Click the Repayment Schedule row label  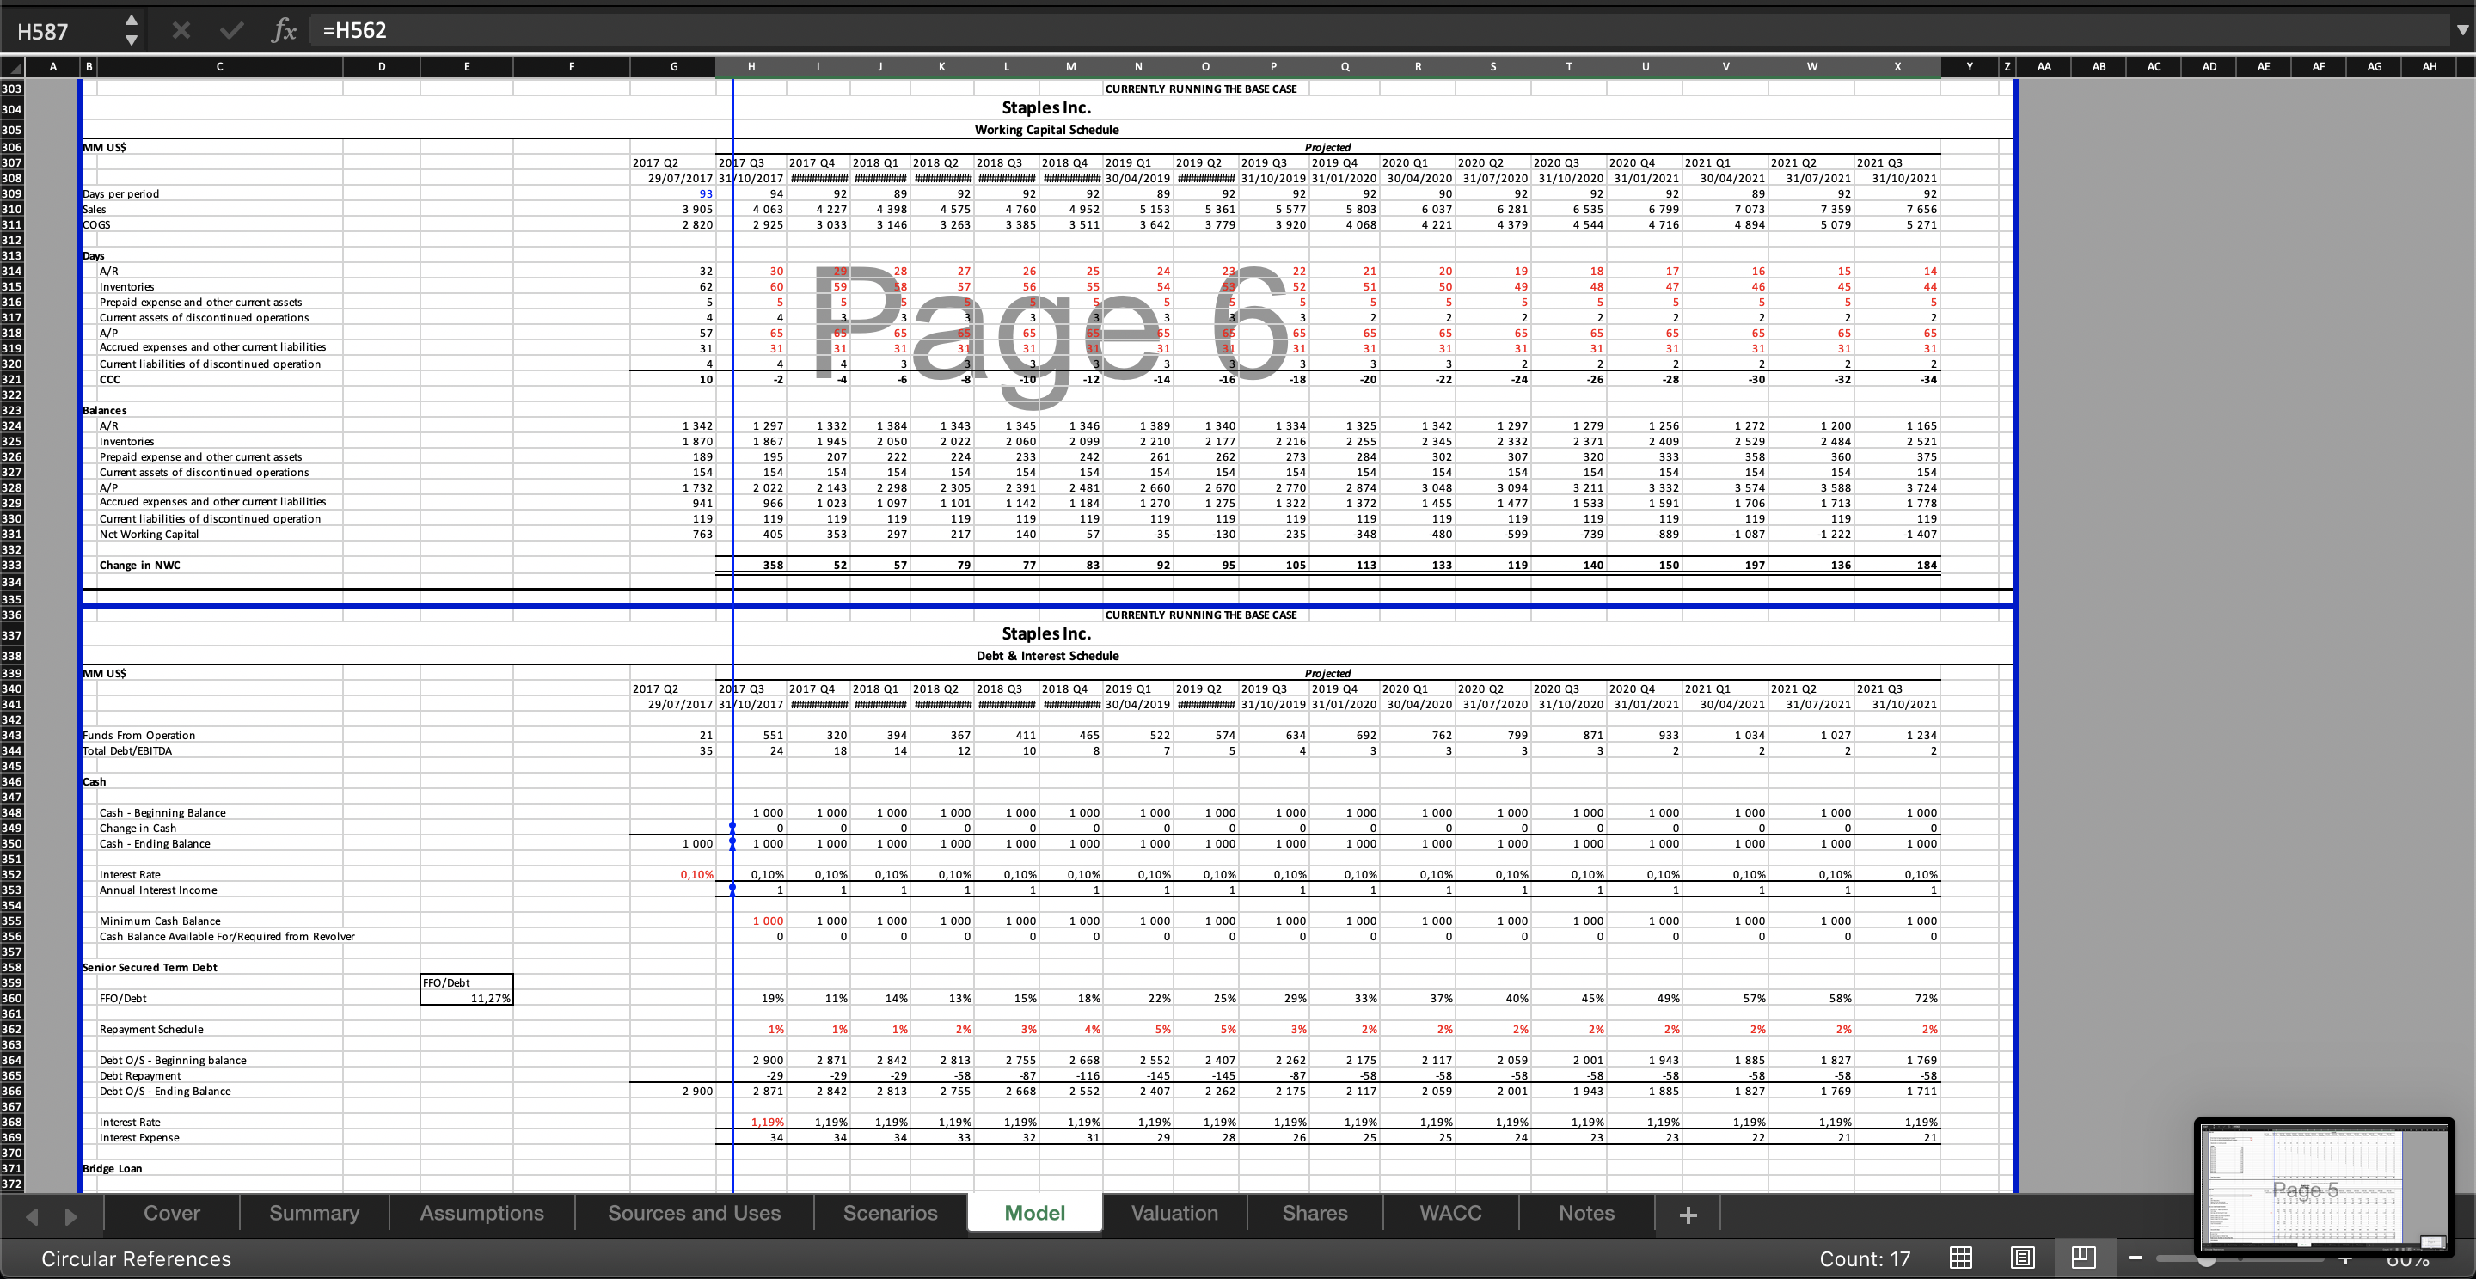151,1029
